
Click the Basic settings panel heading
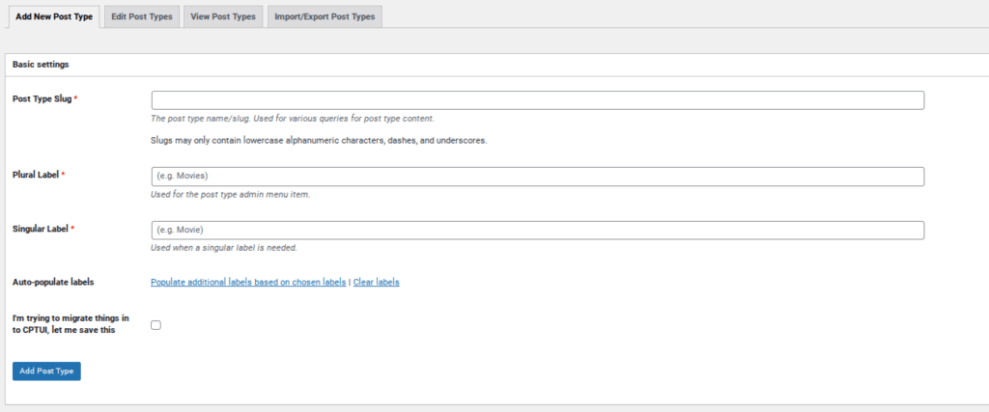click(x=41, y=65)
